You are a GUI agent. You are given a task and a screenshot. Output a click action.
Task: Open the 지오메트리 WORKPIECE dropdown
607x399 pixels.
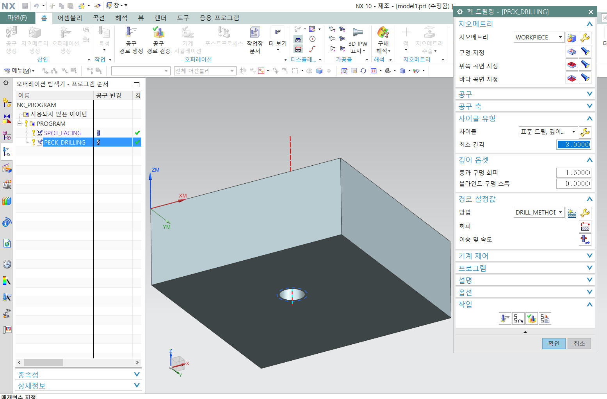pyautogui.click(x=539, y=37)
